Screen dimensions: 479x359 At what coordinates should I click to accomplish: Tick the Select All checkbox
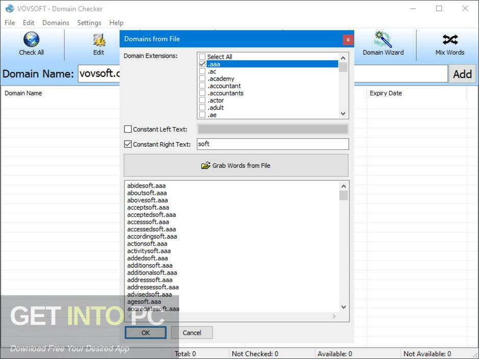click(202, 57)
